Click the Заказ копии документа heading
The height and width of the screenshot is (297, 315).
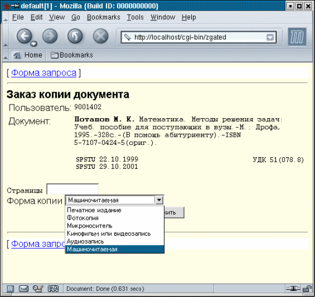click(68, 95)
